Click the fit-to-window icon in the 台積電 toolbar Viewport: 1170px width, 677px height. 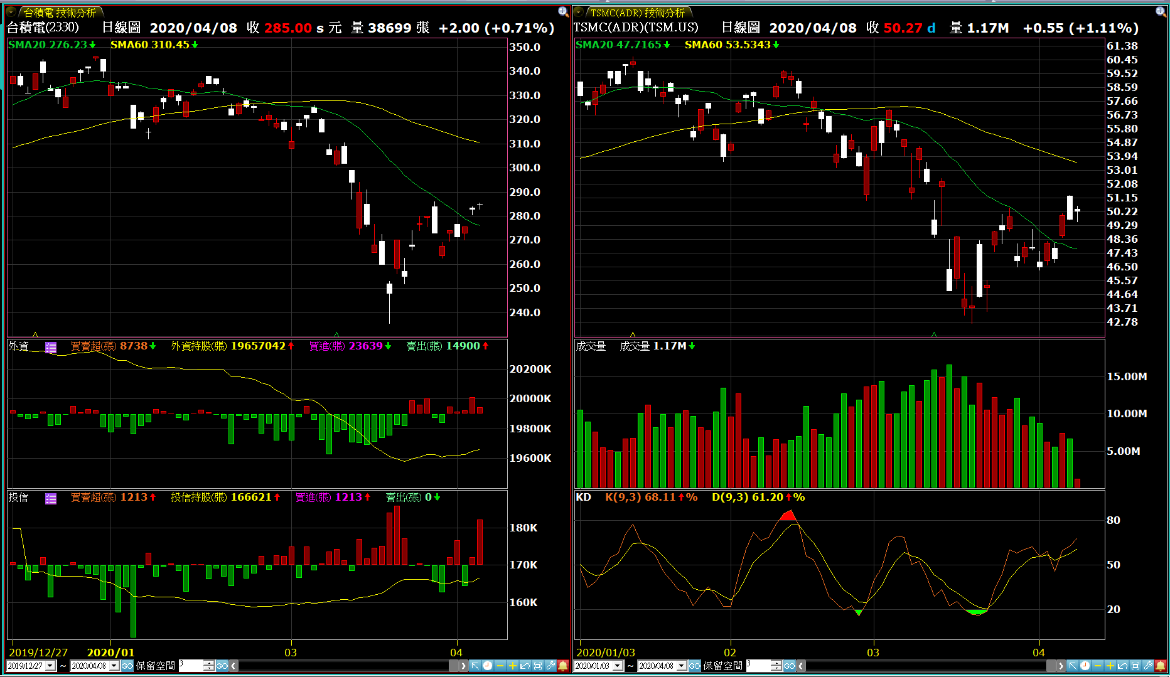pos(538,666)
